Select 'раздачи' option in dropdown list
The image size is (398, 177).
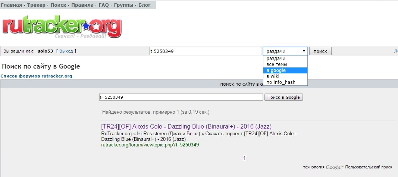click(285, 59)
